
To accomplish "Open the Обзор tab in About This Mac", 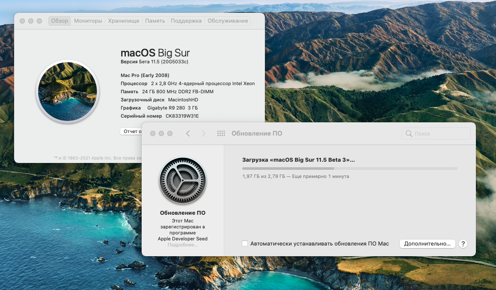I will pos(59,21).
